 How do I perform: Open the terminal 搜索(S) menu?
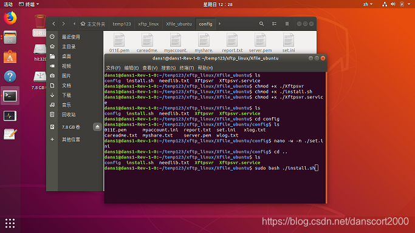click(168, 68)
